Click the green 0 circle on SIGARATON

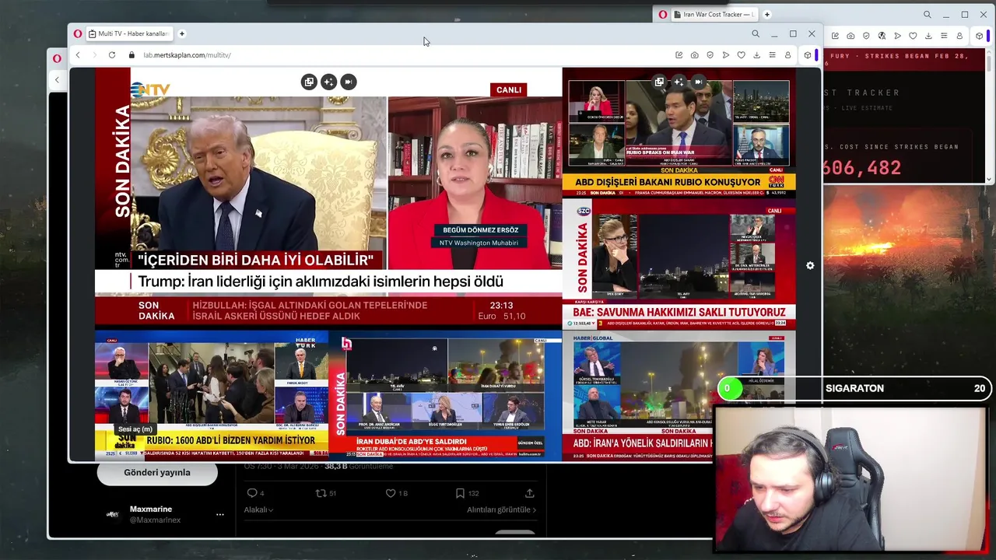pyautogui.click(x=730, y=388)
